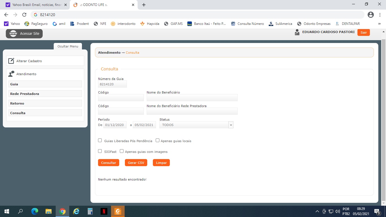The height and width of the screenshot is (217, 386).
Task: Launch the Calculator from the taskbar
Action: pyautogui.click(x=90, y=211)
